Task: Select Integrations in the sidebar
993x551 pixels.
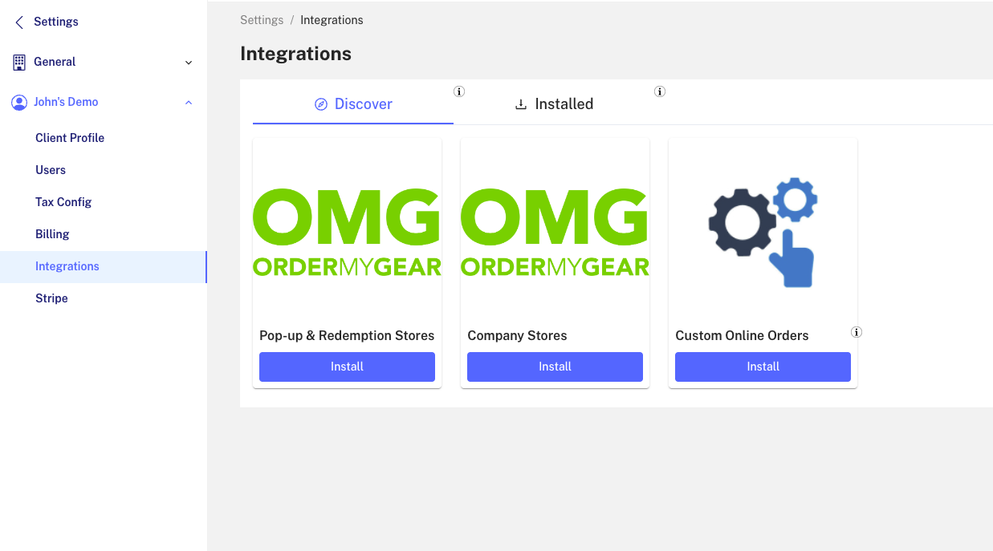Action: [103, 266]
